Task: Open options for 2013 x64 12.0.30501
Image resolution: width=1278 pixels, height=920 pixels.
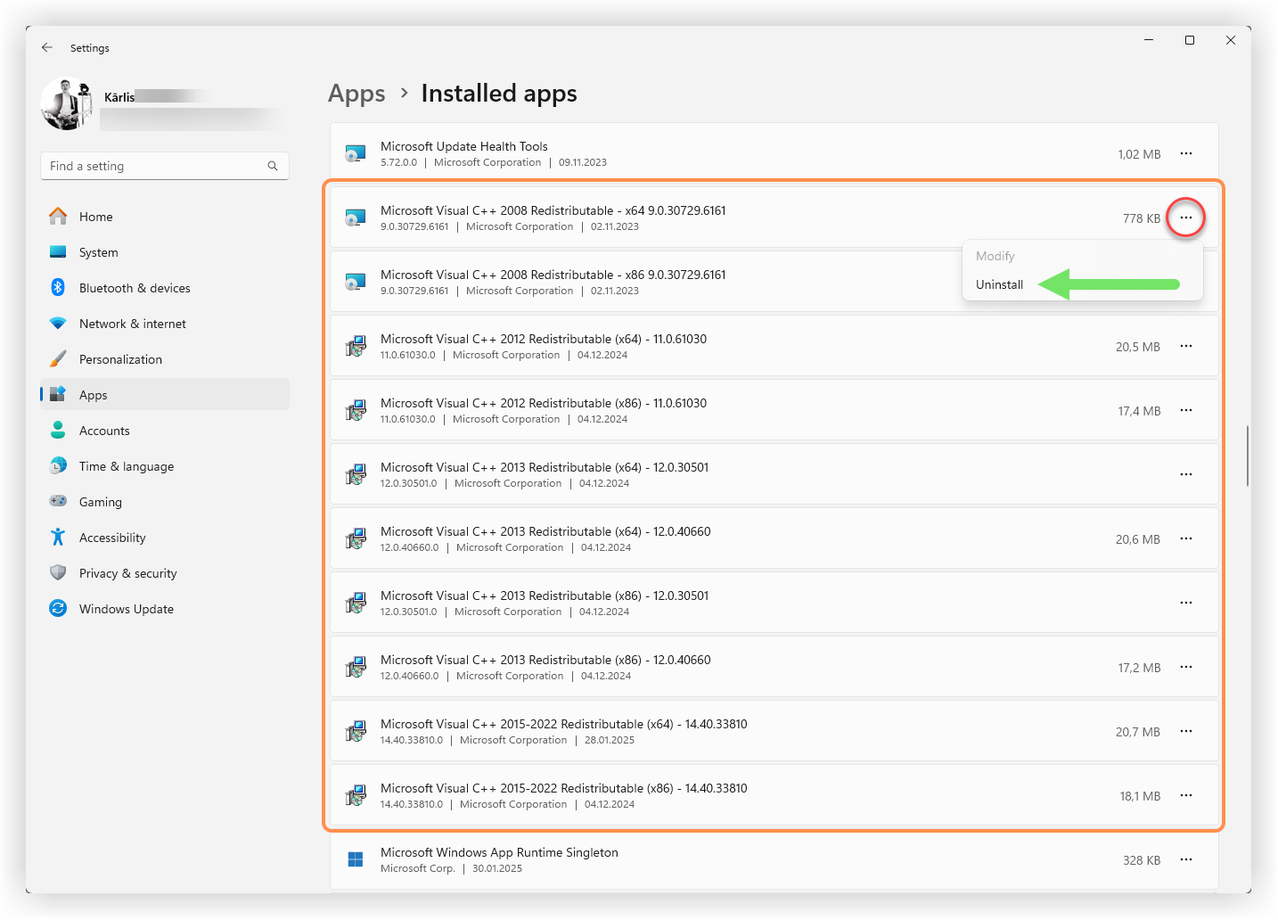Action: pyautogui.click(x=1186, y=474)
